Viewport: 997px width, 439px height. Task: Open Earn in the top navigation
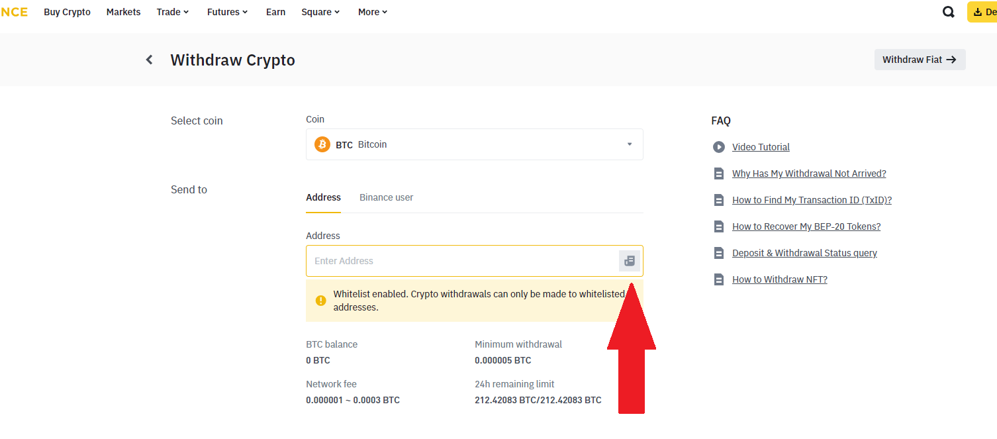click(275, 12)
